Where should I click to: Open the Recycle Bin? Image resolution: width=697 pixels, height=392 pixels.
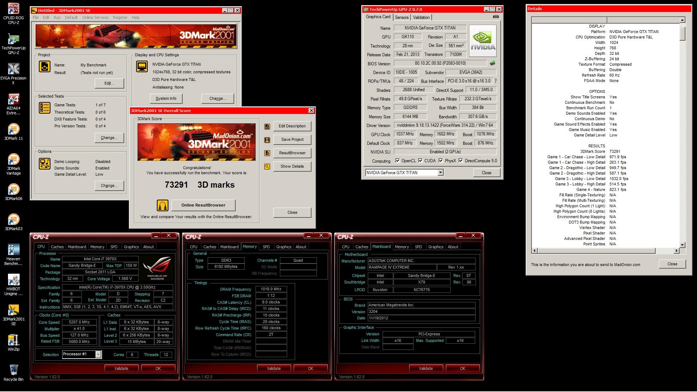13,373
